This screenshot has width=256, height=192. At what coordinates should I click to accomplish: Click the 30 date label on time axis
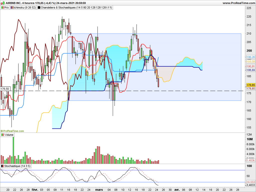(170, 190)
